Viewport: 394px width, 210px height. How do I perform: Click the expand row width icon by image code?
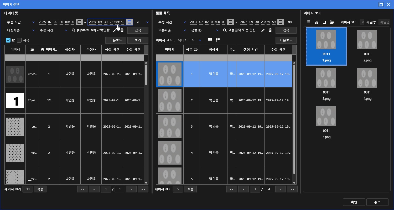pos(218,40)
